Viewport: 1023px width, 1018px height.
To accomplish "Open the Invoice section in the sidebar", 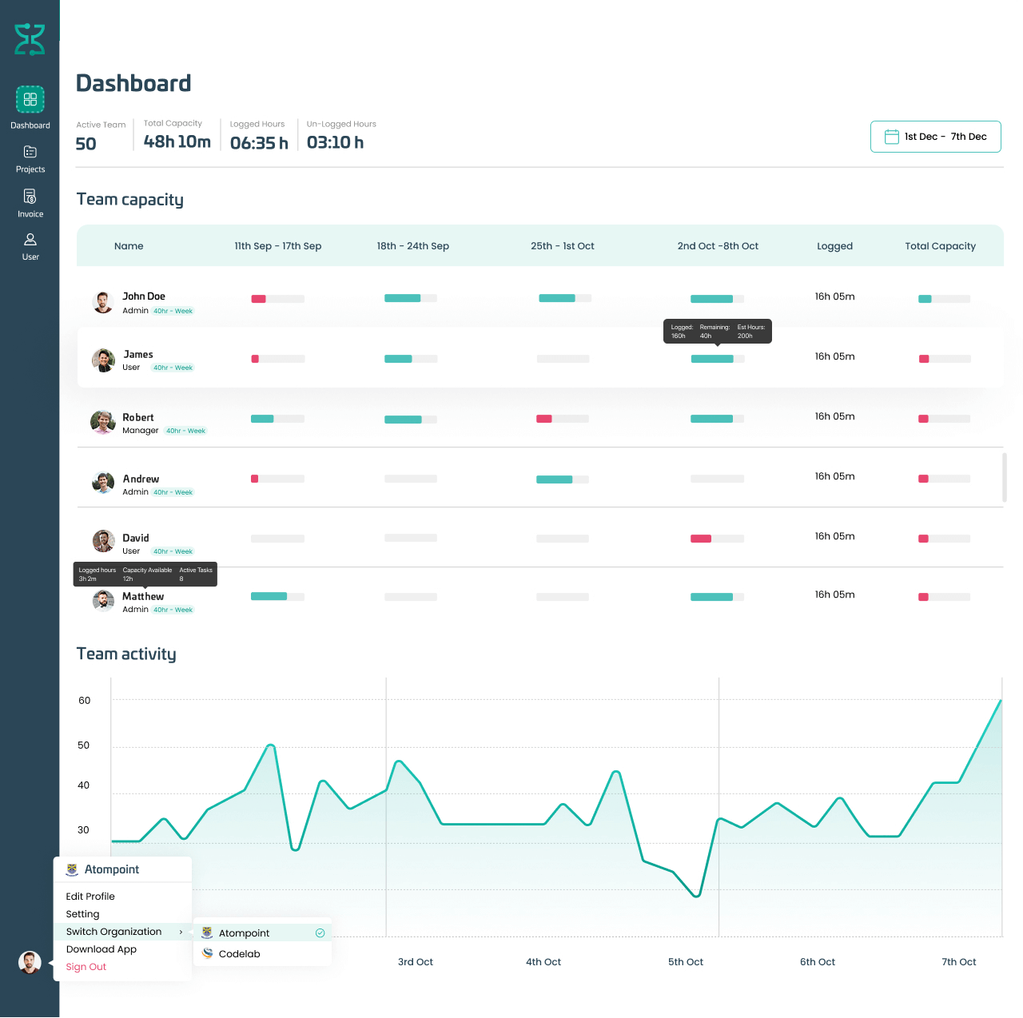I will (x=30, y=201).
